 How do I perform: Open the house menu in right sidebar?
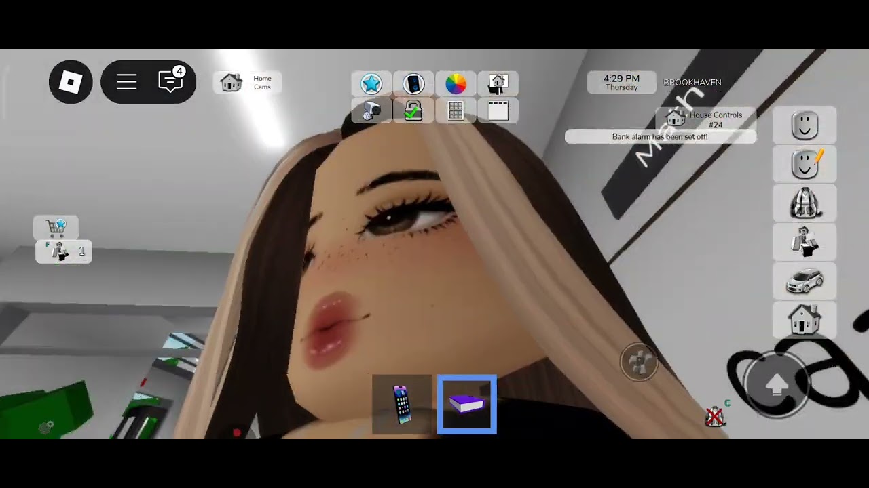point(805,319)
